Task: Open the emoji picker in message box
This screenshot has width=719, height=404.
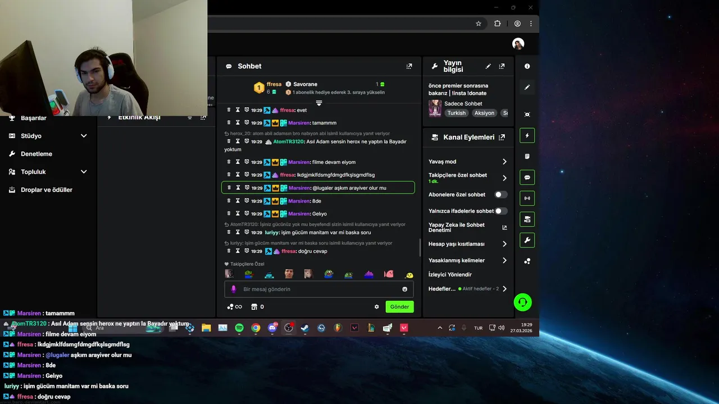Action: pyautogui.click(x=404, y=289)
